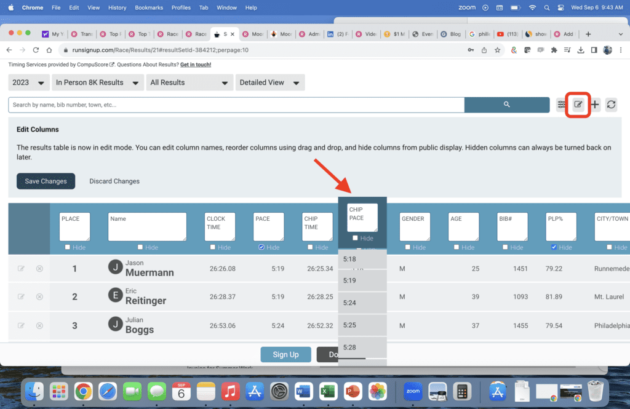630x409 pixels.
Task: Click Discard Changes
Action: (x=114, y=181)
